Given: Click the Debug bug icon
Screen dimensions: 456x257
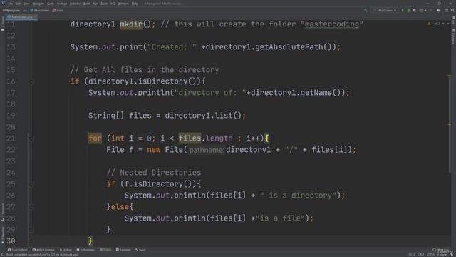Looking at the screenshot, I should 408,10.
